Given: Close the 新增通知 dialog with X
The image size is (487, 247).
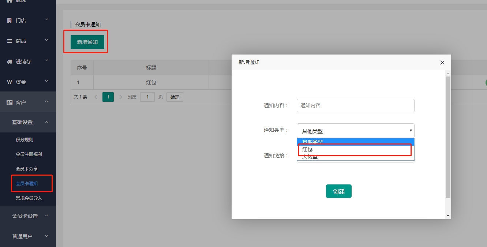Looking at the screenshot, I should pos(442,63).
